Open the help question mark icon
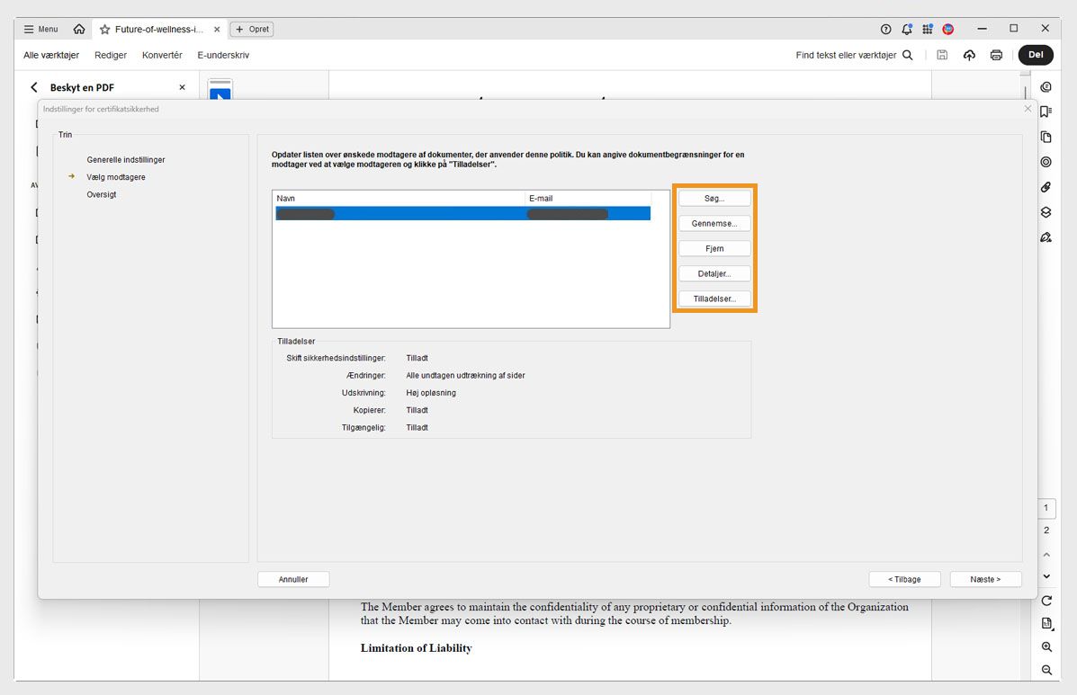Viewport: 1077px width, 695px height. coord(885,29)
